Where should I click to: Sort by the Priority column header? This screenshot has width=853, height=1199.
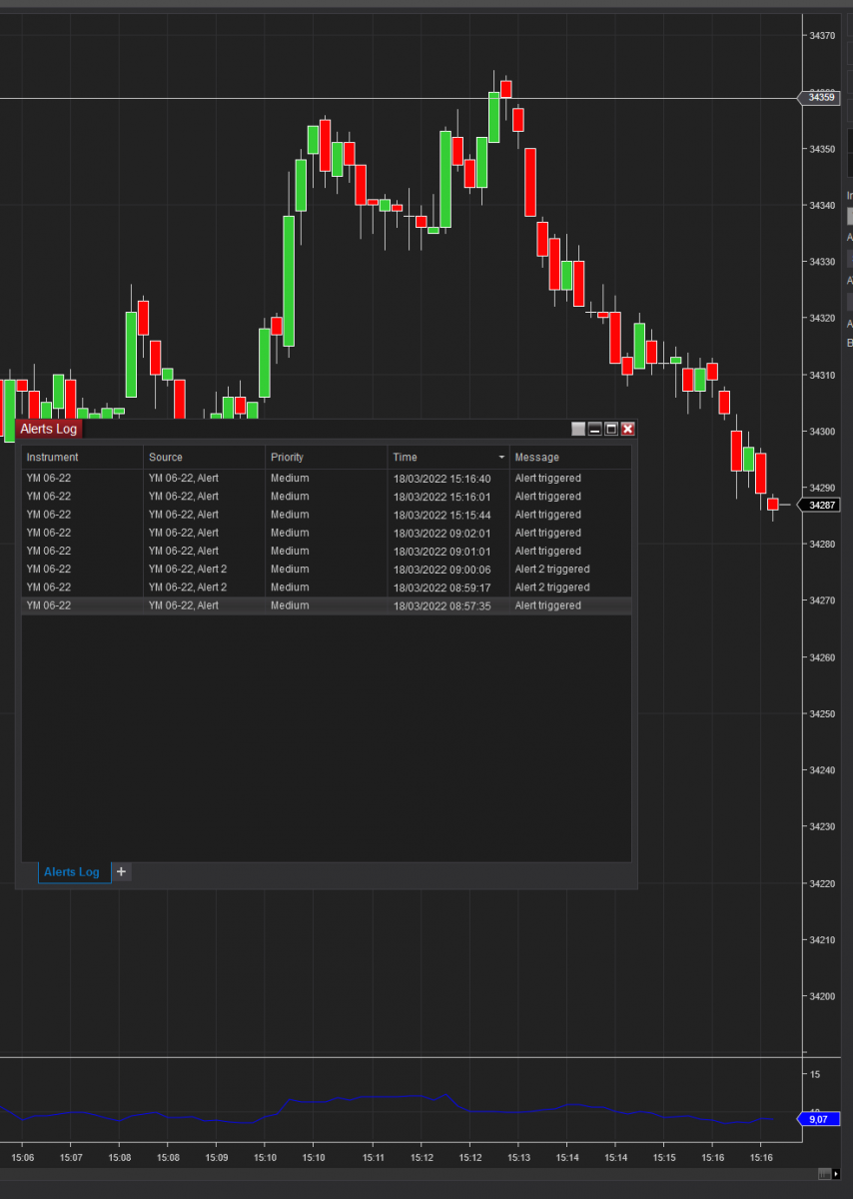click(x=327, y=457)
